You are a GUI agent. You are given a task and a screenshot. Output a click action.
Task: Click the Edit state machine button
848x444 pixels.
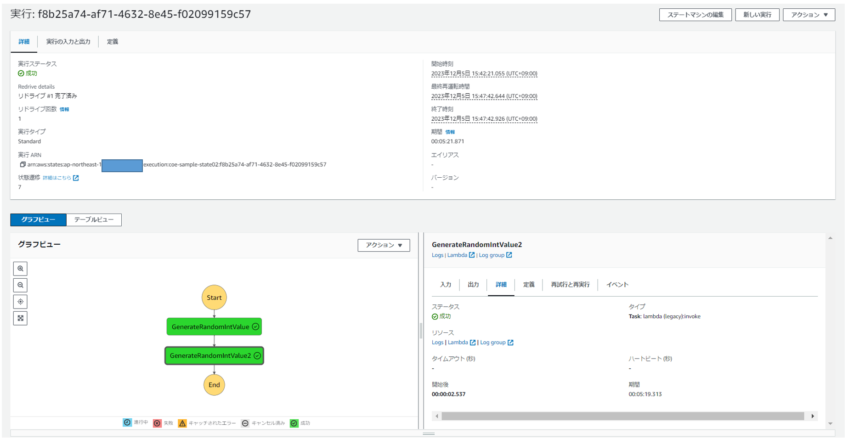pos(695,15)
